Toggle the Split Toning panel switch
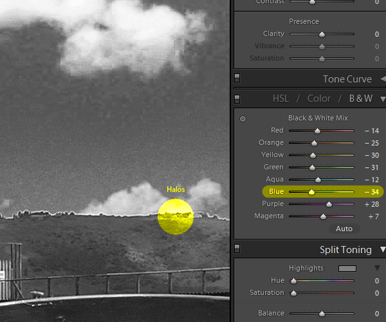Screen dimensions: 386x322 click(237, 249)
